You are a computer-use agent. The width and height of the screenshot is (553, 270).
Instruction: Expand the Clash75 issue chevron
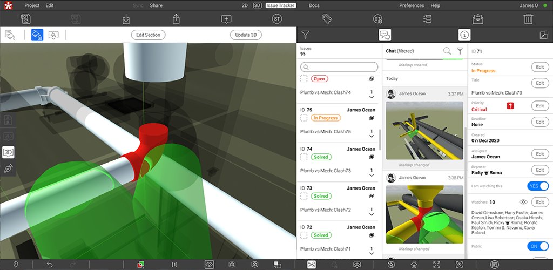coord(372,135)
